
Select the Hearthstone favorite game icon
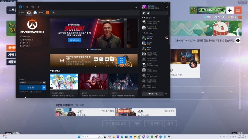35,13
